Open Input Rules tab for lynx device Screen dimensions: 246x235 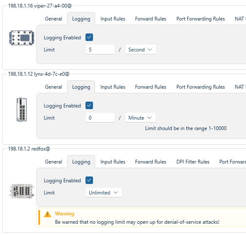pyautogui.click(x=113, y=87)
